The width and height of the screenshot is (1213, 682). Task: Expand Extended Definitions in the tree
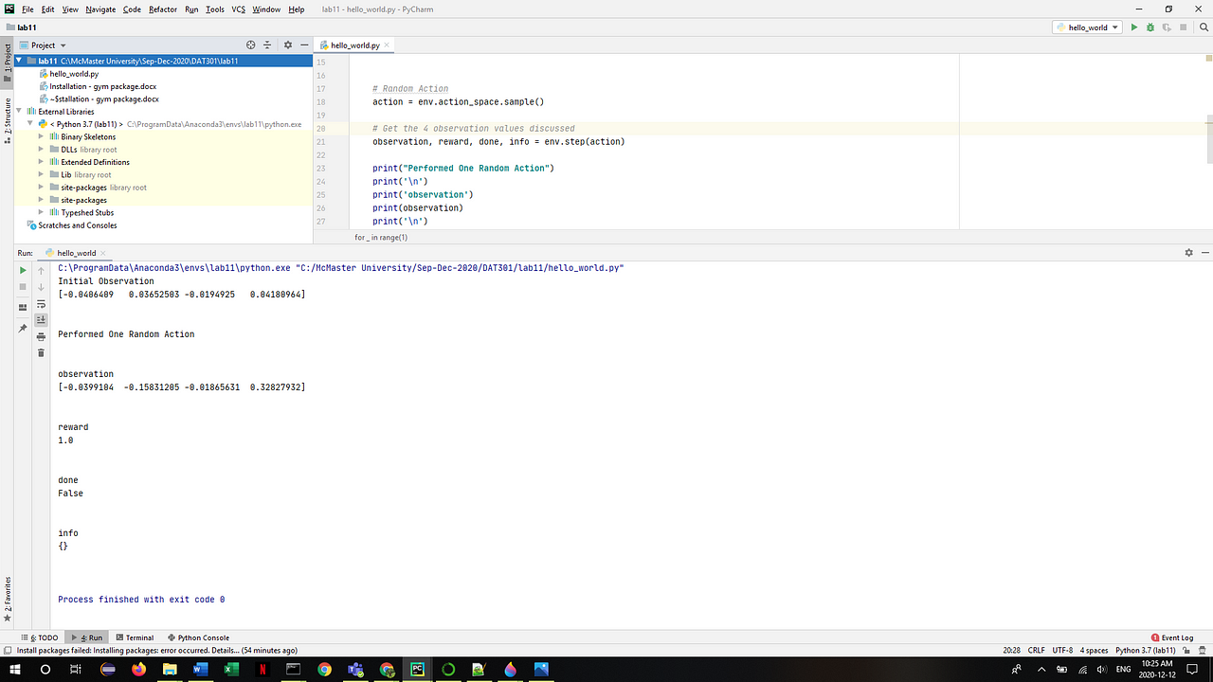41,162
